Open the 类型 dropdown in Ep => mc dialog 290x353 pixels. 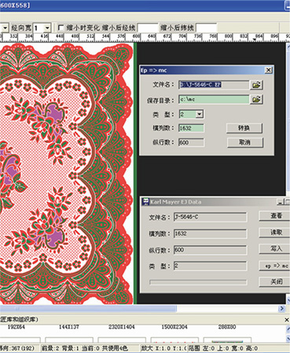click(x=200, y=114)
